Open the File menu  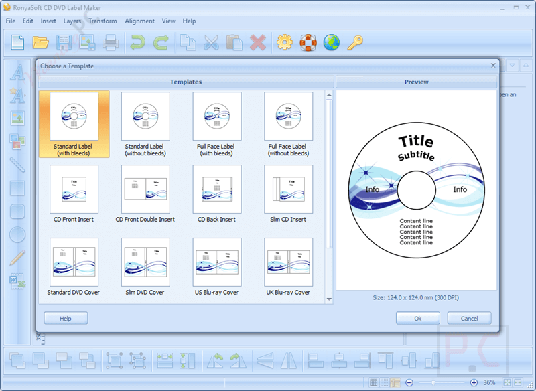point(11,21)
